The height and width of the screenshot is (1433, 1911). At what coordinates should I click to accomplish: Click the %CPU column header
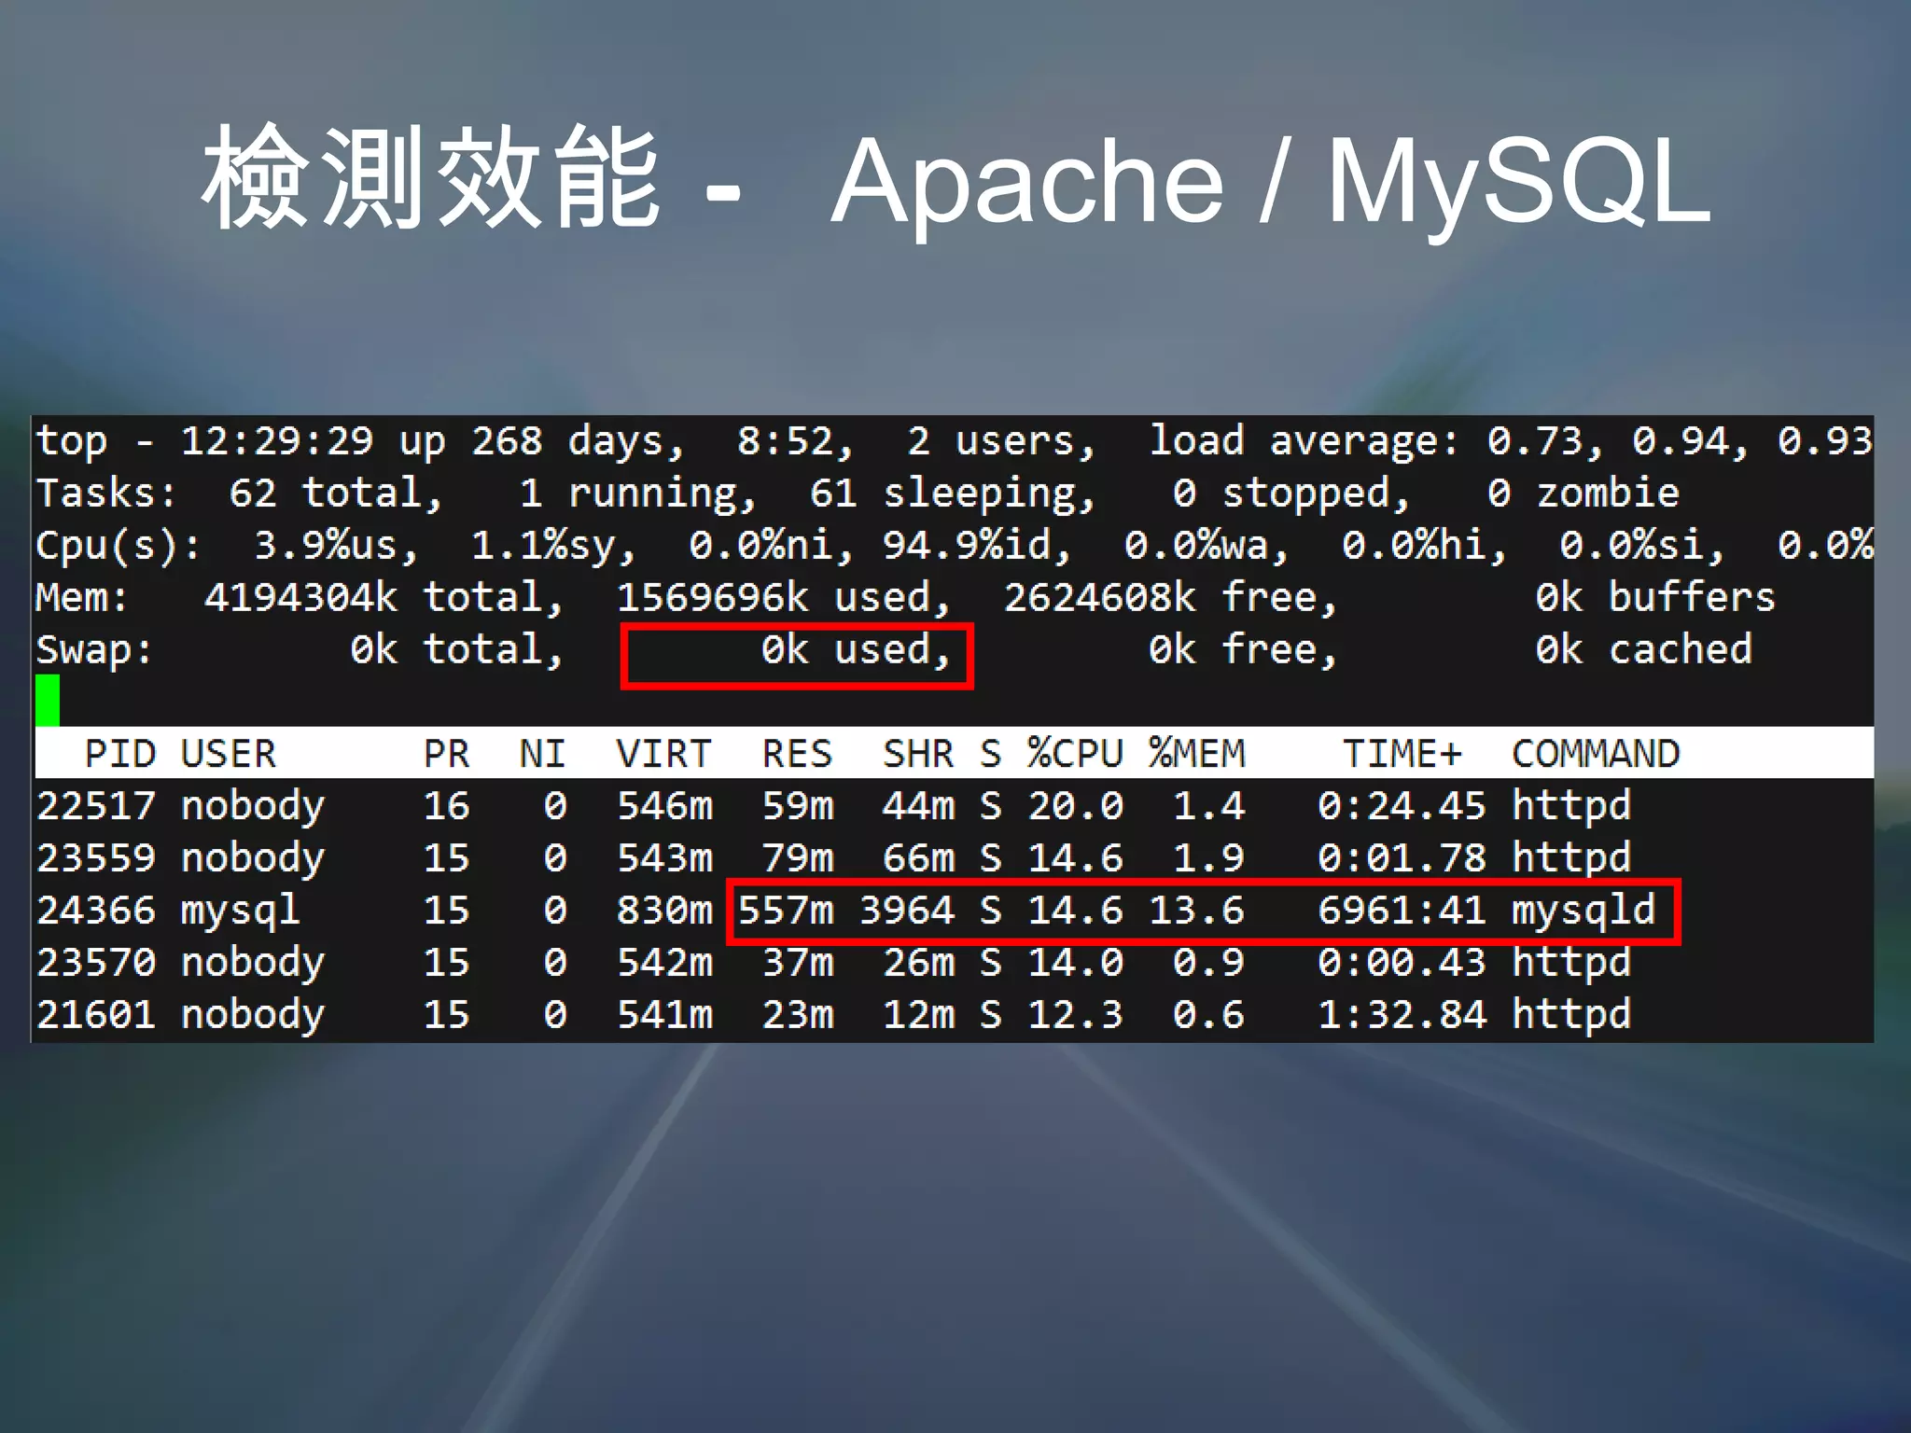(x=1076, y=754)
